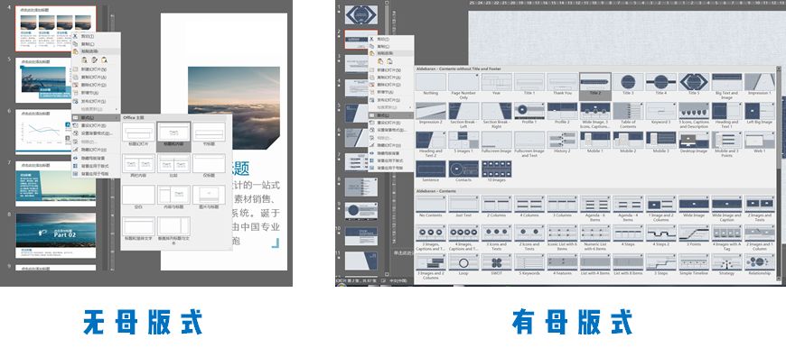Screen dimensions: 786x357
Task: Apply the Just Text layout
Action: 463,206
